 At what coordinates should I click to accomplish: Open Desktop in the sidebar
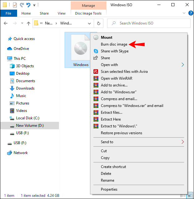[20, 73]
